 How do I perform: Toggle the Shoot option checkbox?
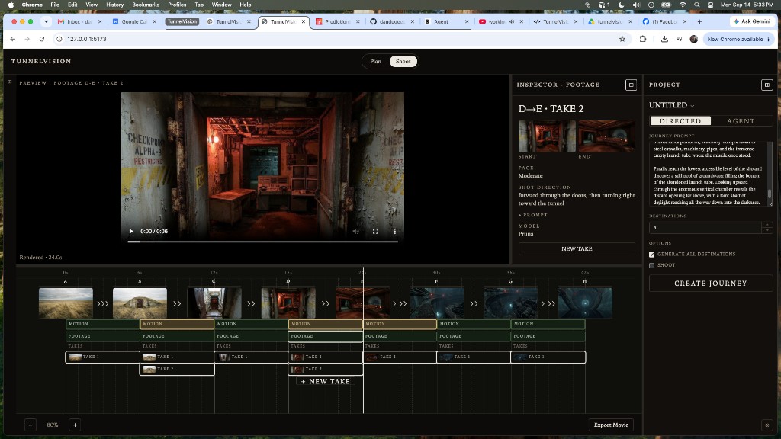[x=651, y=265]
